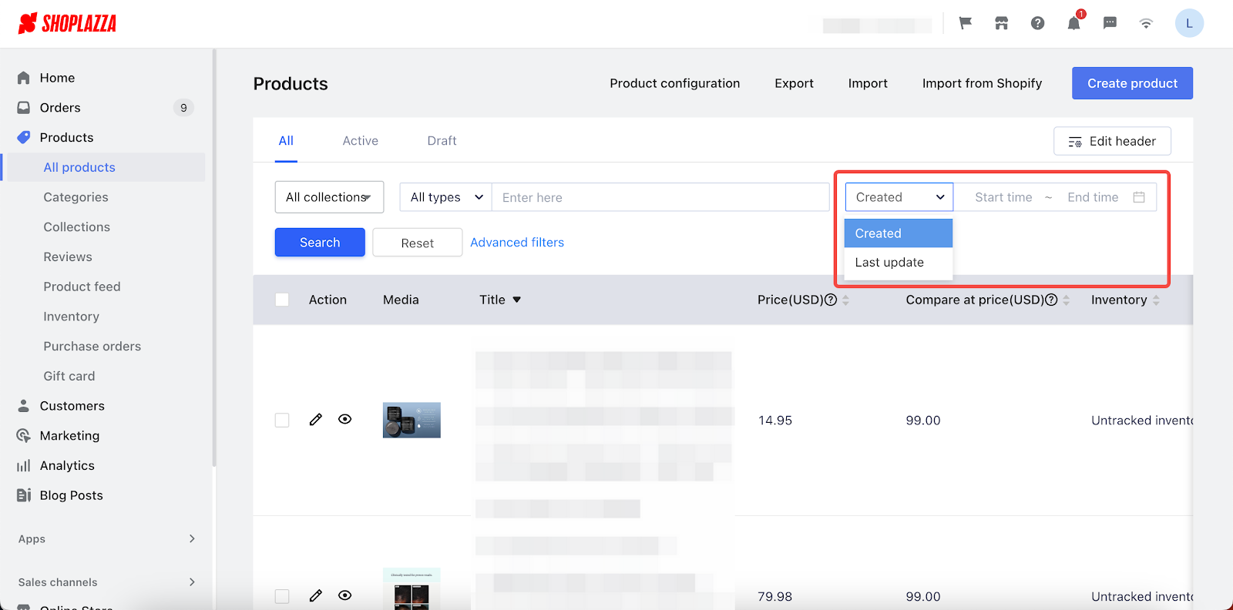The height and width of the screenshot is (610, 1233).
Task: Edit the 79.98 product with pencil icon
Action: (x=316, y=595)
